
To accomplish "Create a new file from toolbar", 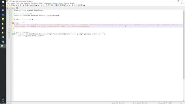I will tap(7, 5).
